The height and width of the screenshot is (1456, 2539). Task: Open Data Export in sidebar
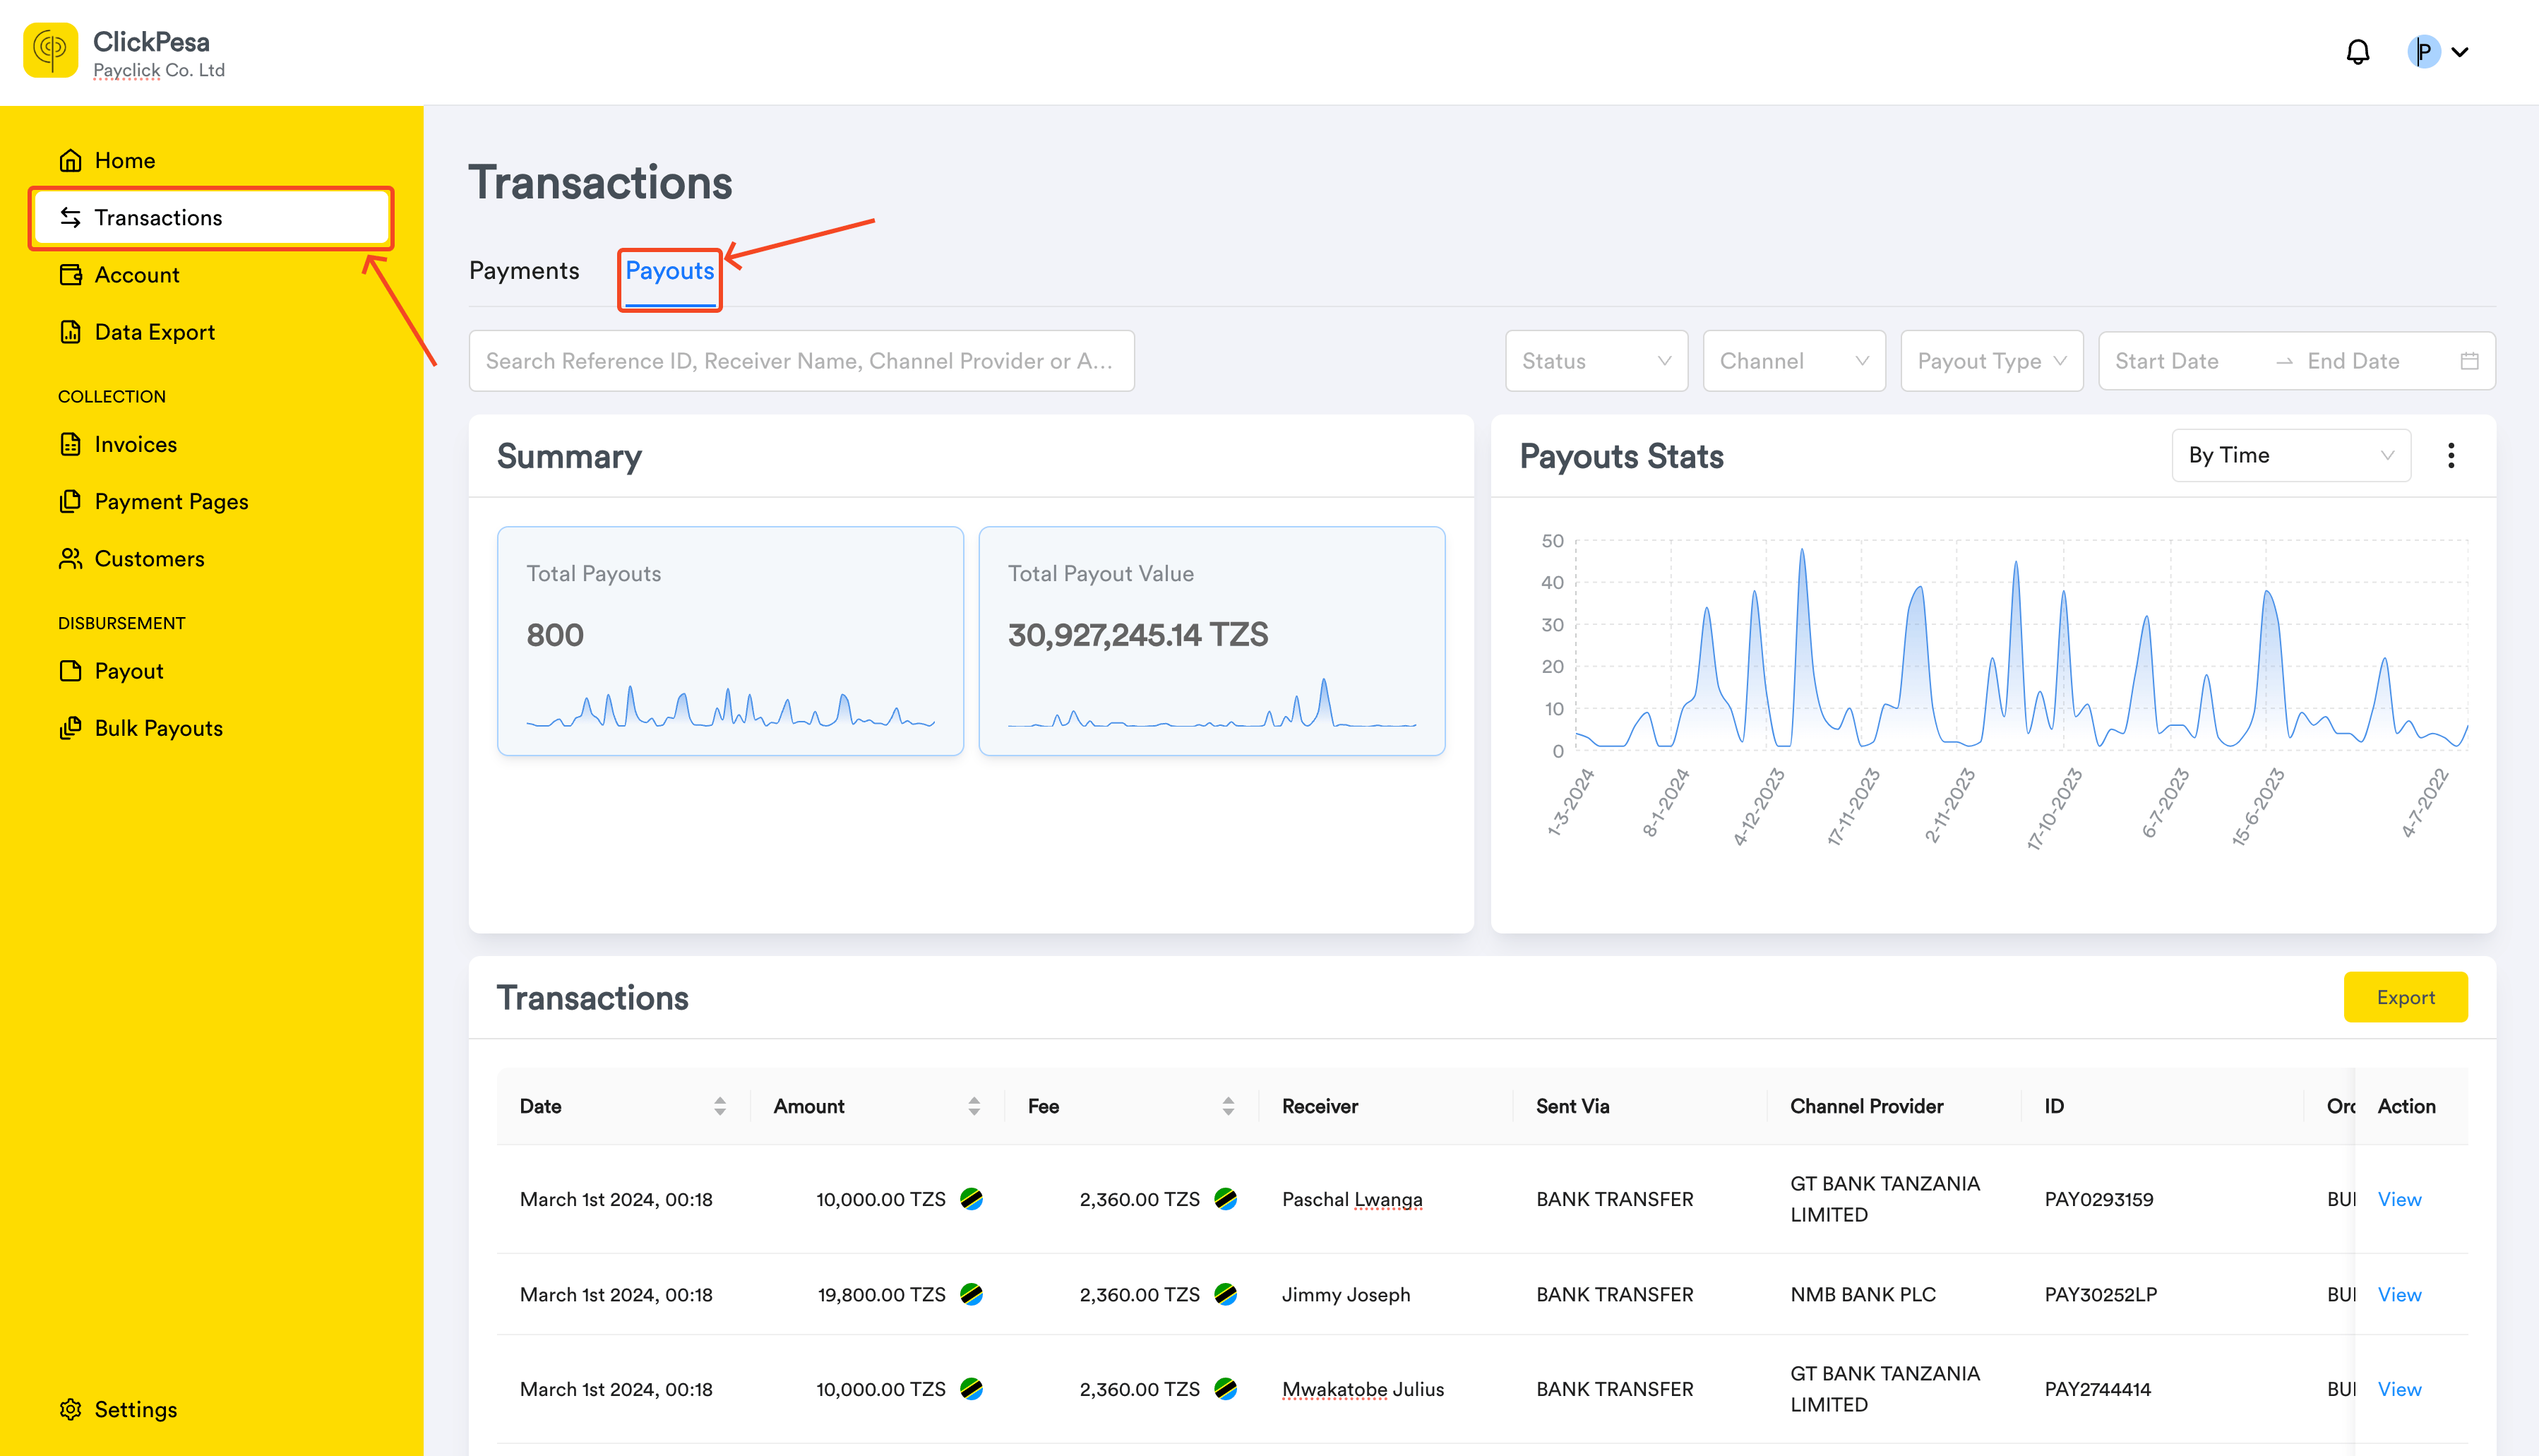212,332
